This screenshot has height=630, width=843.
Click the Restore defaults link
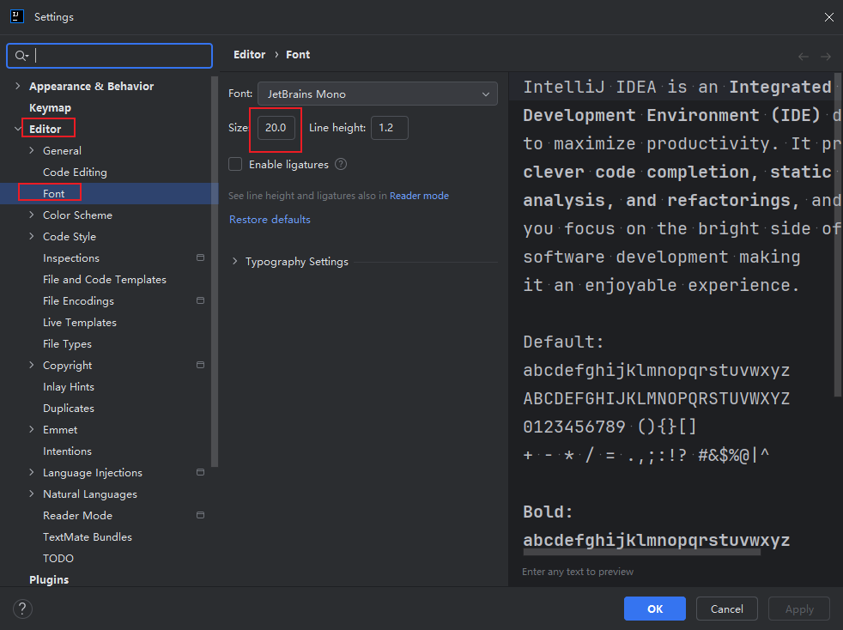click(270, 220)
